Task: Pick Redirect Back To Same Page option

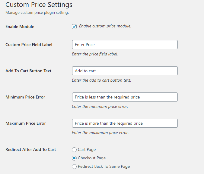Action: (x=74, y=166)
